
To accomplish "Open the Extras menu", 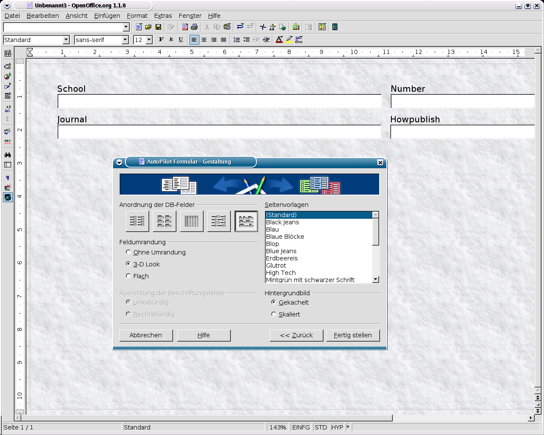I will [x=163, y=16].
